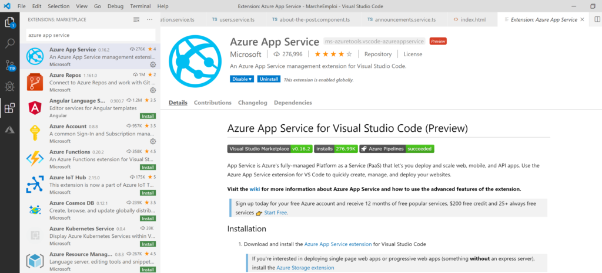Click the install count download cloud icon
Viewport: 602px width, 273px height.
276,54
